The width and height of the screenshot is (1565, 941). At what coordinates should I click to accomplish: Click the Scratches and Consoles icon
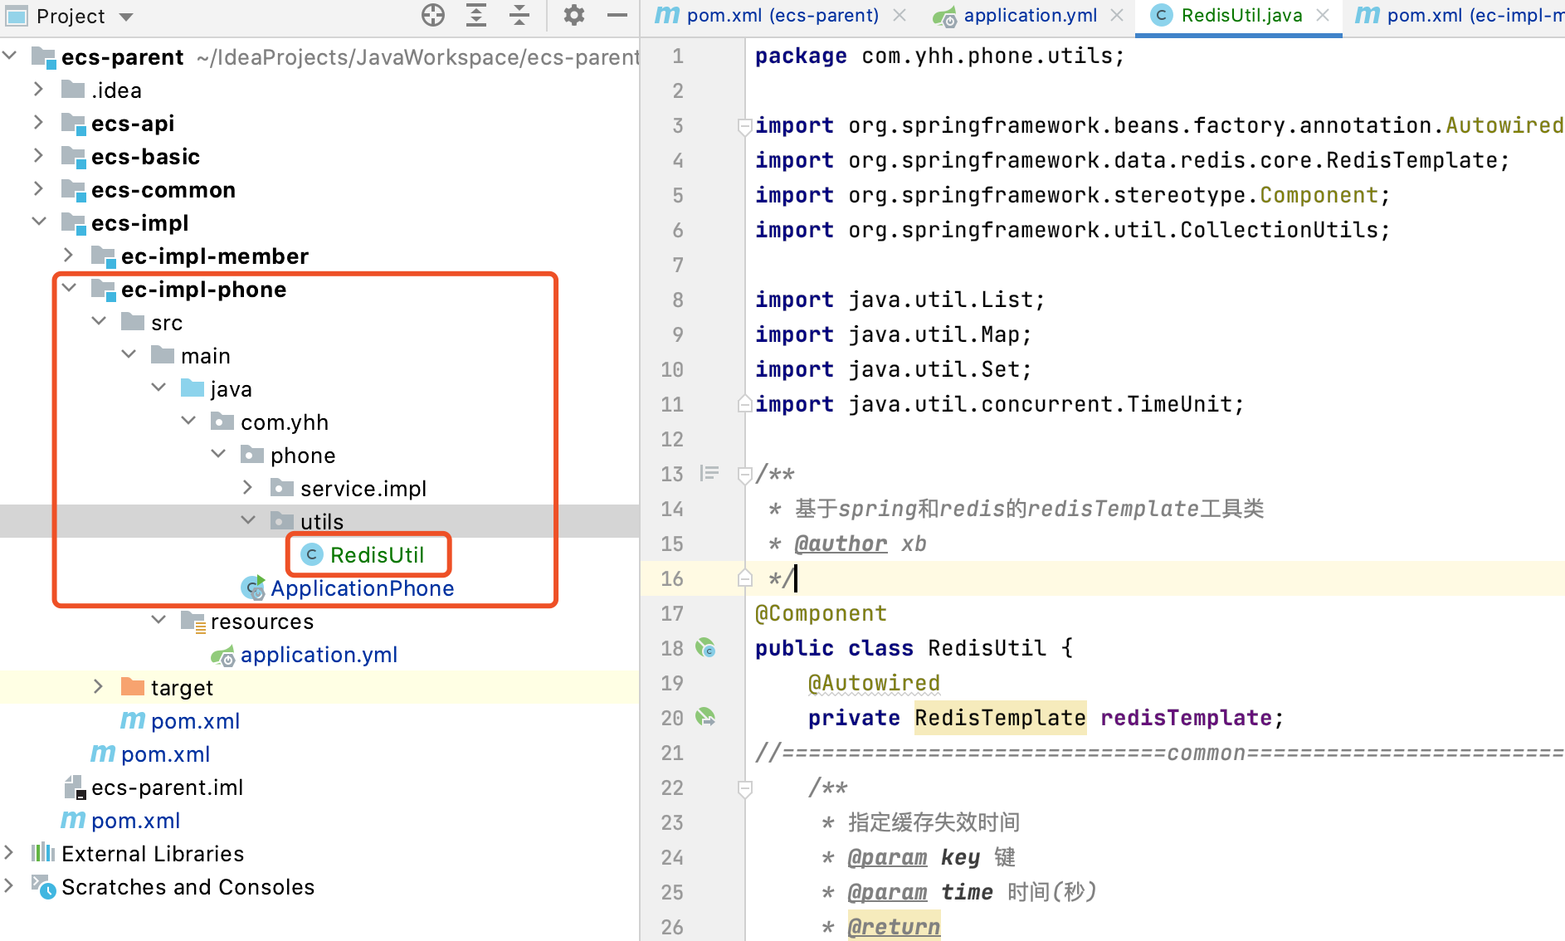click(43, 886)
